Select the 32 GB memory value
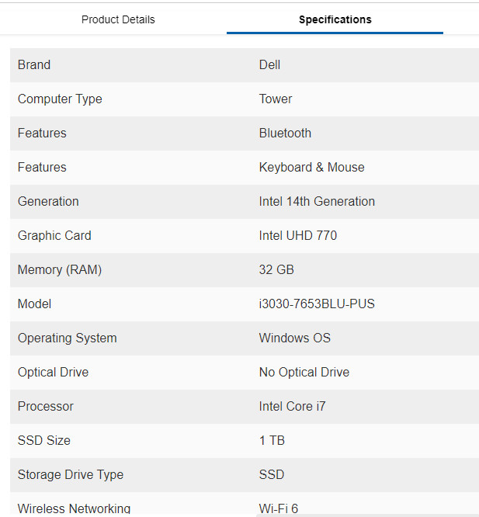479x517 pixels. pyautogui.click(x=276, y=270)
